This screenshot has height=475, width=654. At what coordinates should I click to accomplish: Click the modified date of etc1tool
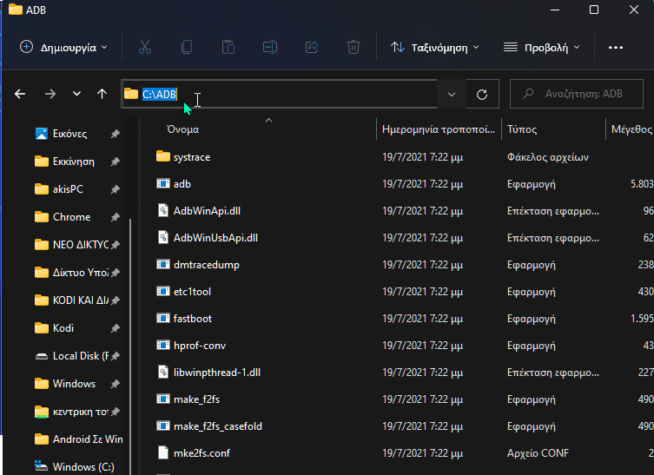(422, 292)
